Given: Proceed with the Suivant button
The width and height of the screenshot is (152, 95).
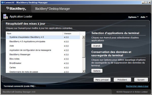Looking at the screenshot, I should 141,80.
